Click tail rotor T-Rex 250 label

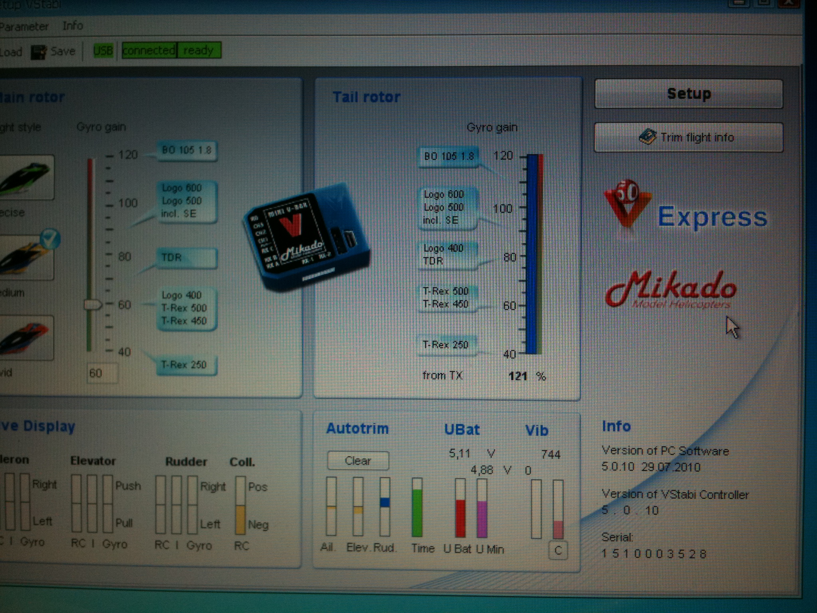coord(448,345)
